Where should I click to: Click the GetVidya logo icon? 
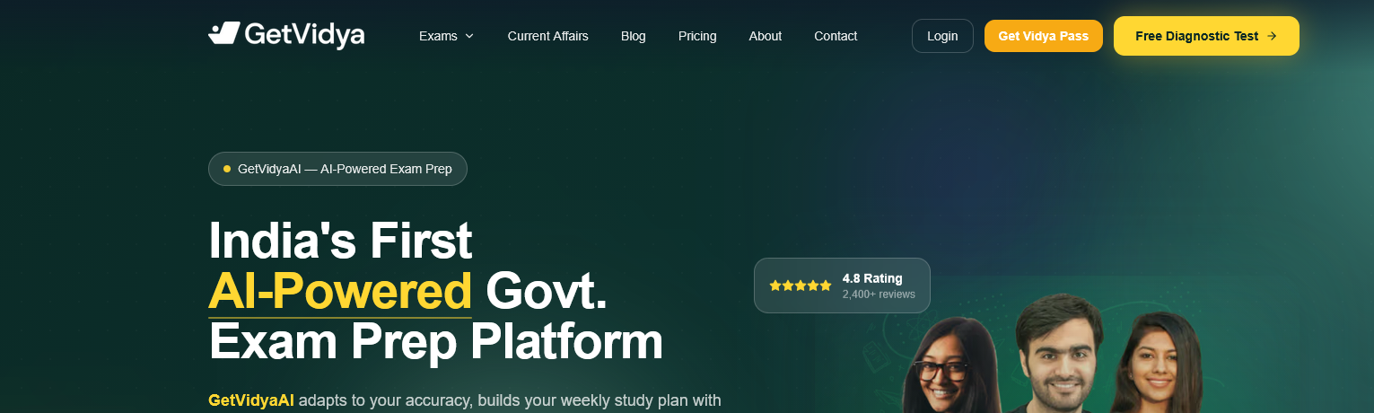(223, 34)
